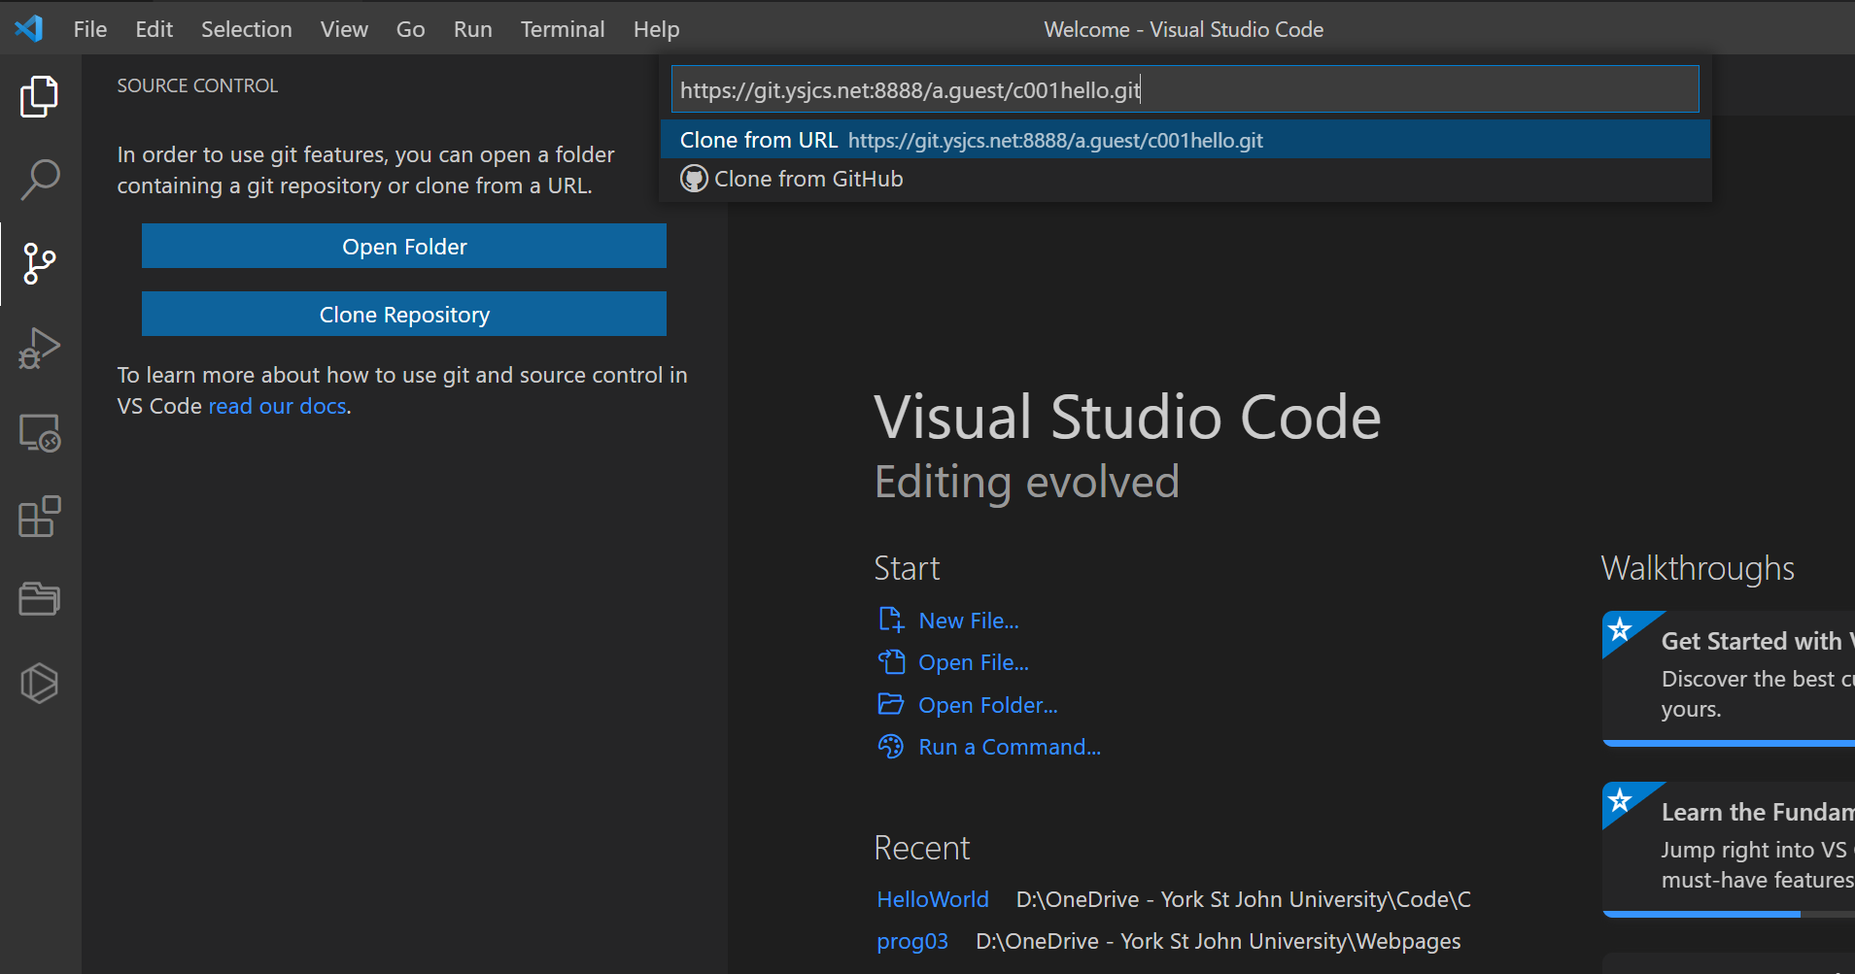The width and height of the screenshot is (1855, 974).
Task: Open the Learn the Fundamentals walkthrough
Action: click(1729, 849)
